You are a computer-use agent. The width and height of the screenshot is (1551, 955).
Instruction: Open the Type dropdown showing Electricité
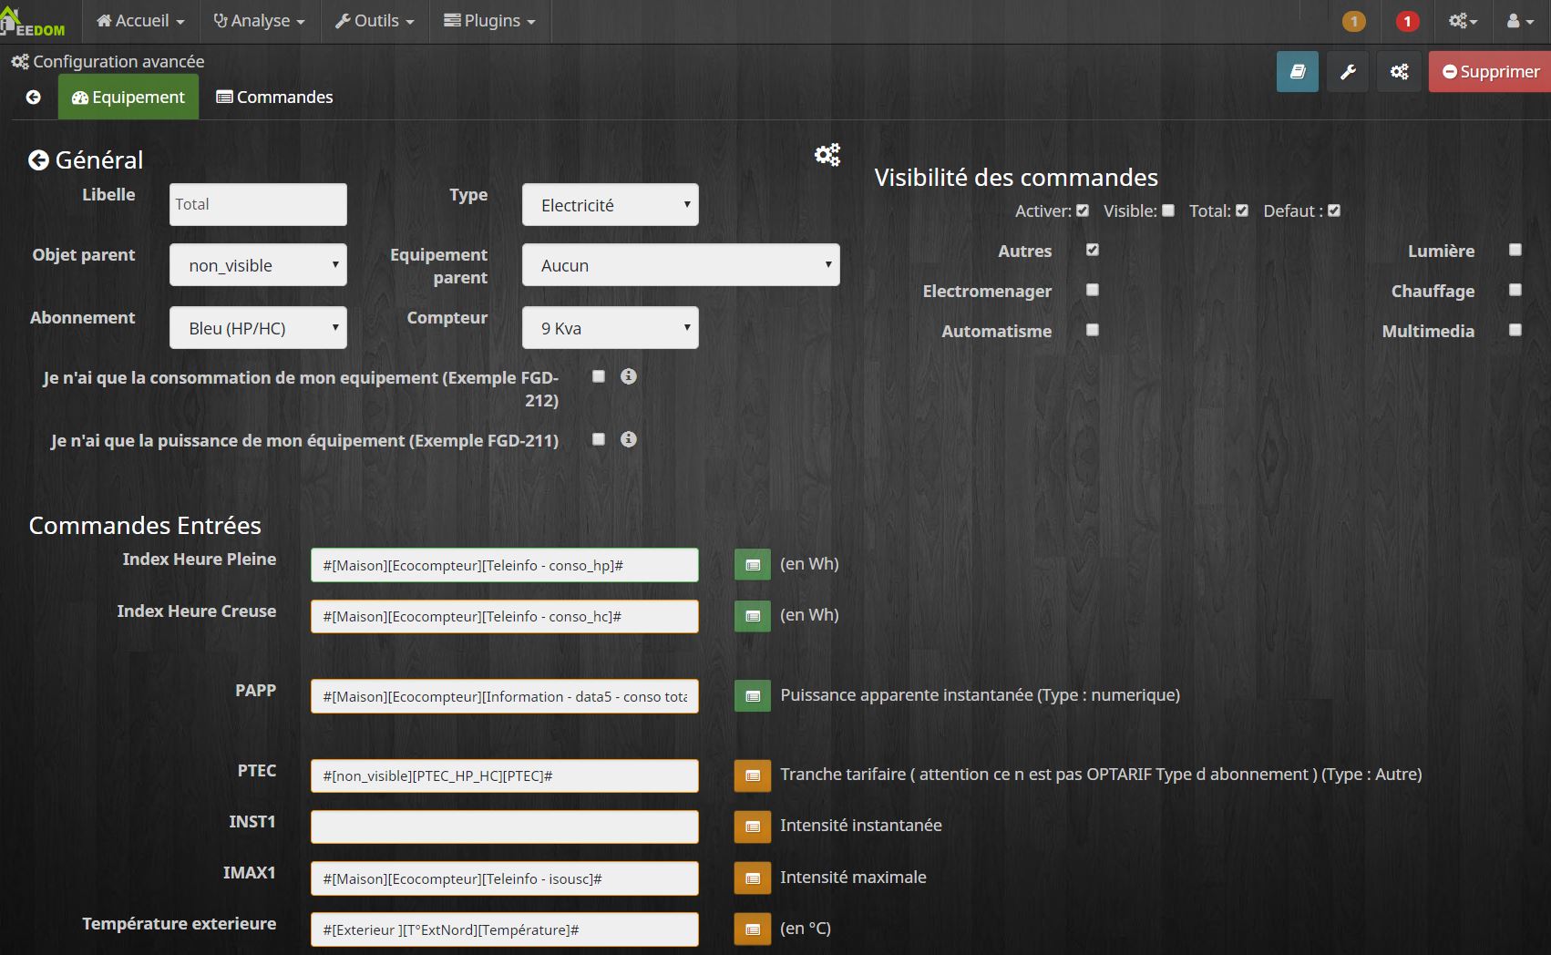pos(611,205)
